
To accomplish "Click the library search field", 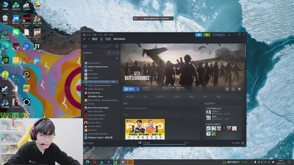I will click(x=98, y=58).
